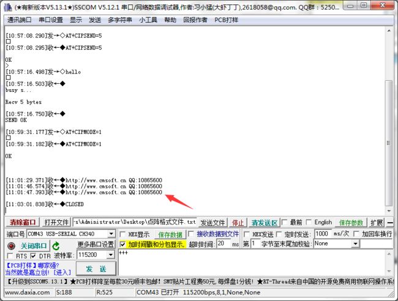Click the large 发送 send button
Image resolution: width=398 pixels, height=301 pixels.
(96, 269)
